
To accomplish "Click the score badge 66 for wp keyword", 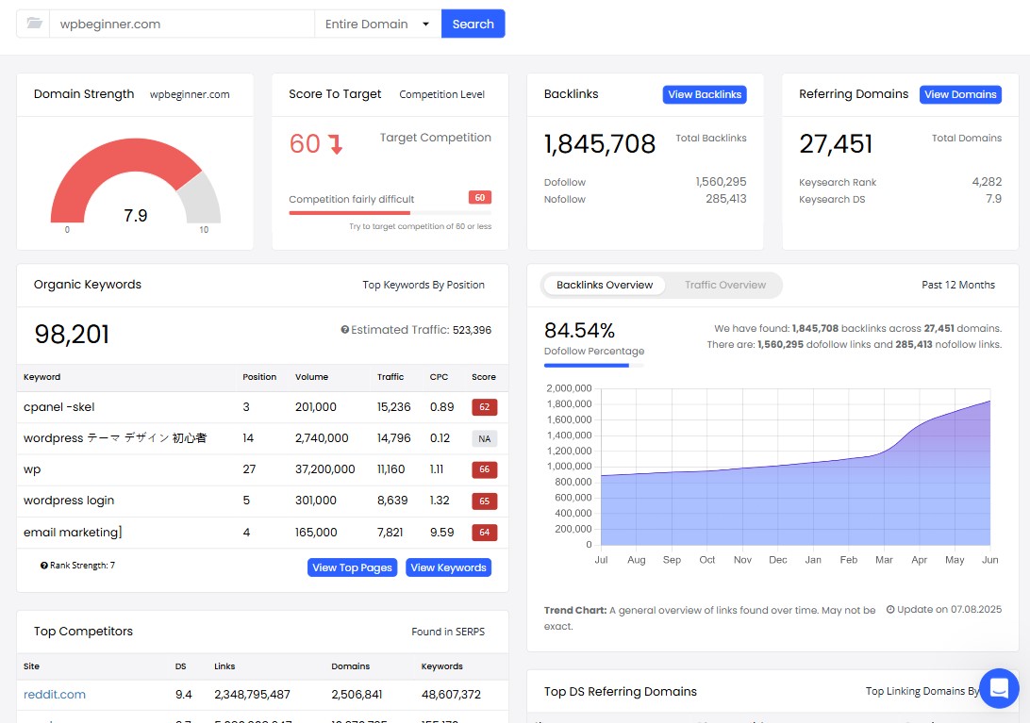I will [484, 469].
